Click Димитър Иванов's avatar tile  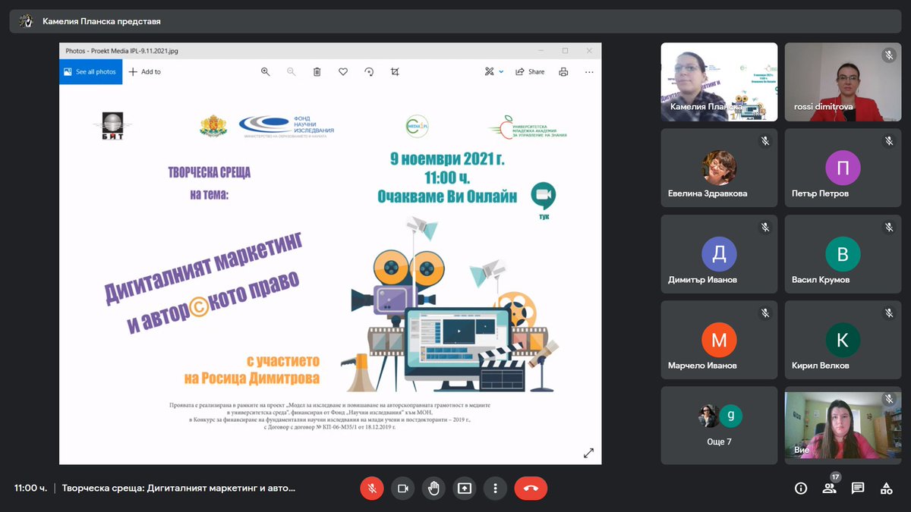click(x=719, y=254)
